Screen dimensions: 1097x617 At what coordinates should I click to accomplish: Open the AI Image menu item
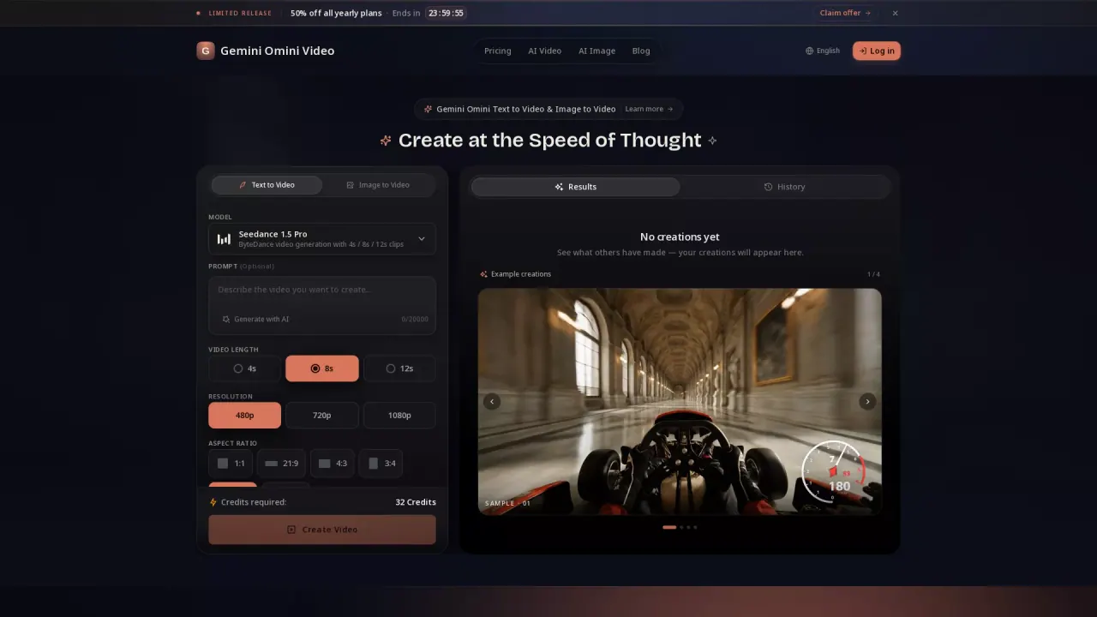tap(596, 51)
